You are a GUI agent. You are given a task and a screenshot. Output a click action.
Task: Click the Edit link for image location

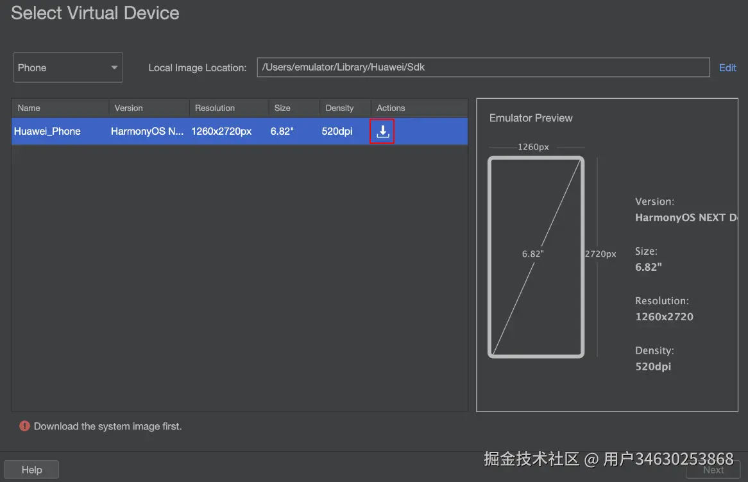coord(727,68)
